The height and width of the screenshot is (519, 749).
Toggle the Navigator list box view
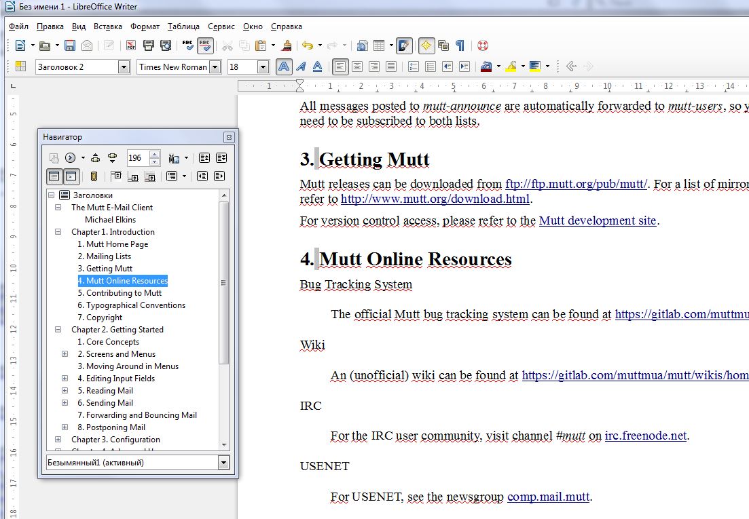54,176
